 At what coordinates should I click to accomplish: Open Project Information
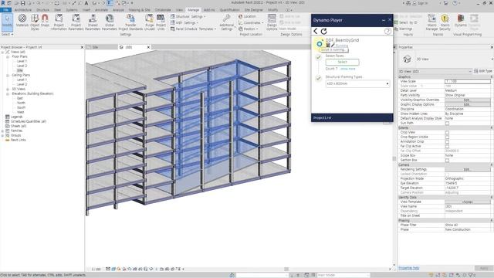(59, 22)
